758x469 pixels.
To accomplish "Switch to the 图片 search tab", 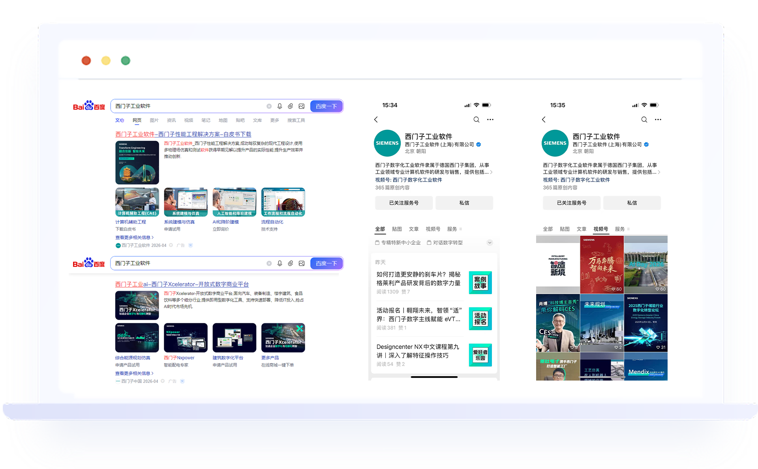I will coord(154,120).
